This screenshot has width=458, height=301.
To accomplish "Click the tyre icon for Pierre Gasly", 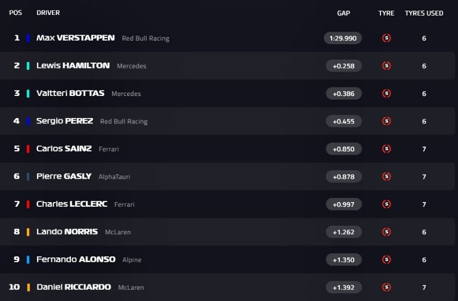I will 386,176.
